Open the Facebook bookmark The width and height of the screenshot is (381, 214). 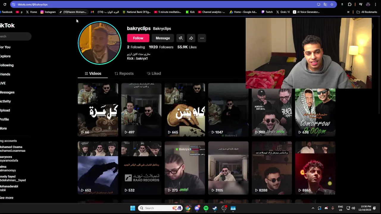click(x=6, y=12)
